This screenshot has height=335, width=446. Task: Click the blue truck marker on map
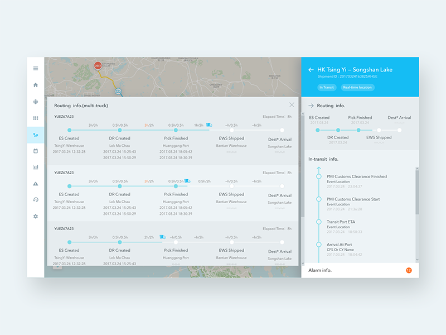coord(118,92)
